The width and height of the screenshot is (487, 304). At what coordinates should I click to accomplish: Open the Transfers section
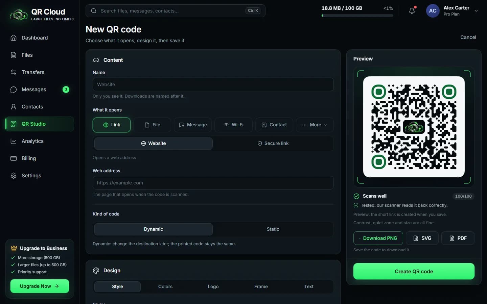[40, 72]
